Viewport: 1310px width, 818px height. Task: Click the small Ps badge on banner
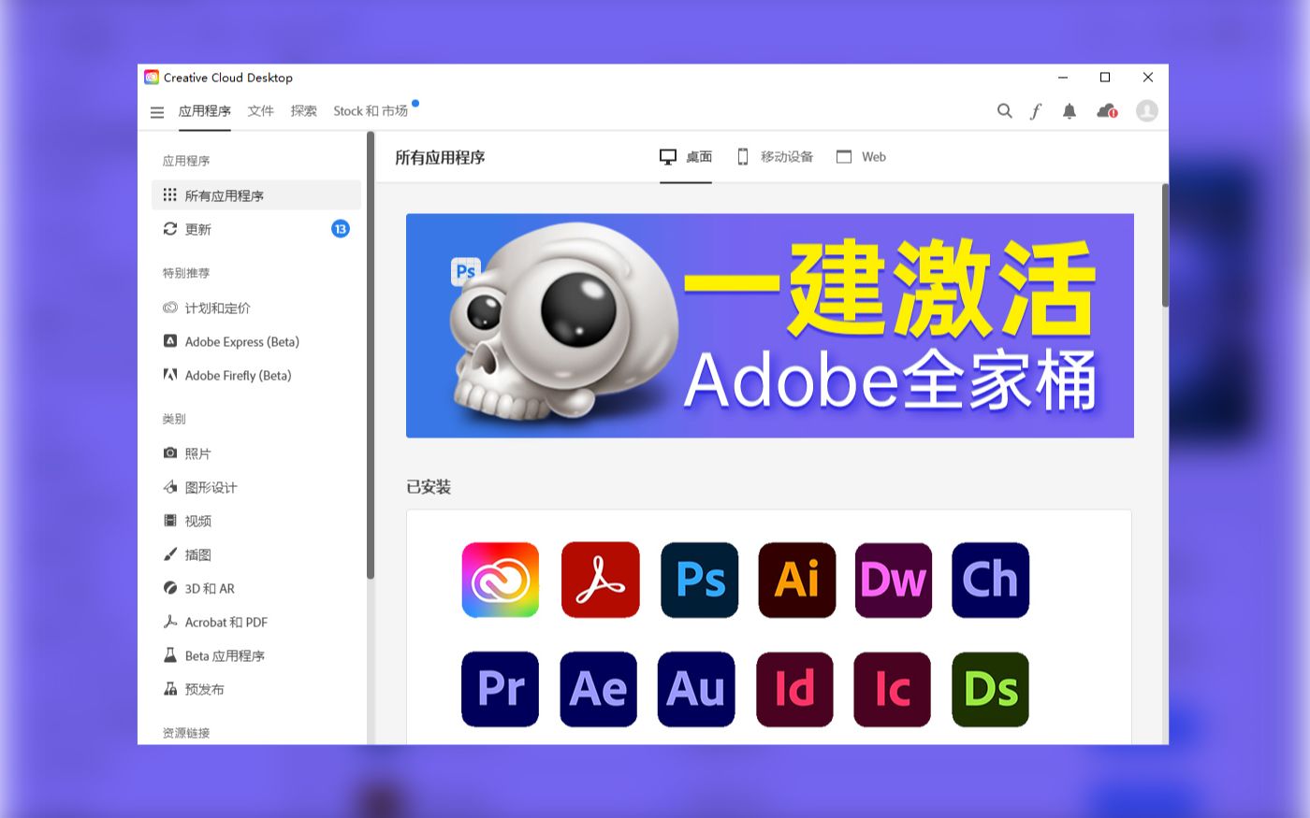(465, 271)
